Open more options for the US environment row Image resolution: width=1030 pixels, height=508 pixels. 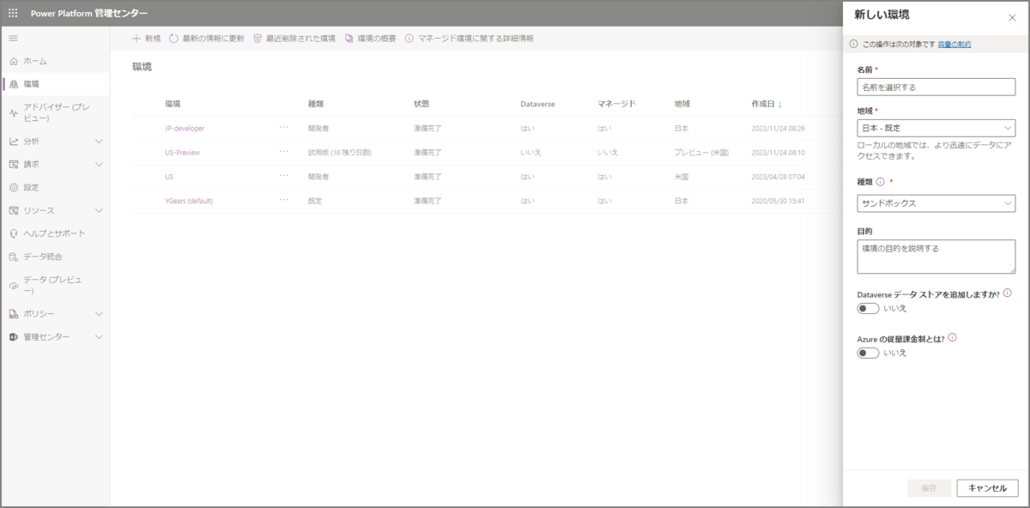coord(284,176)
